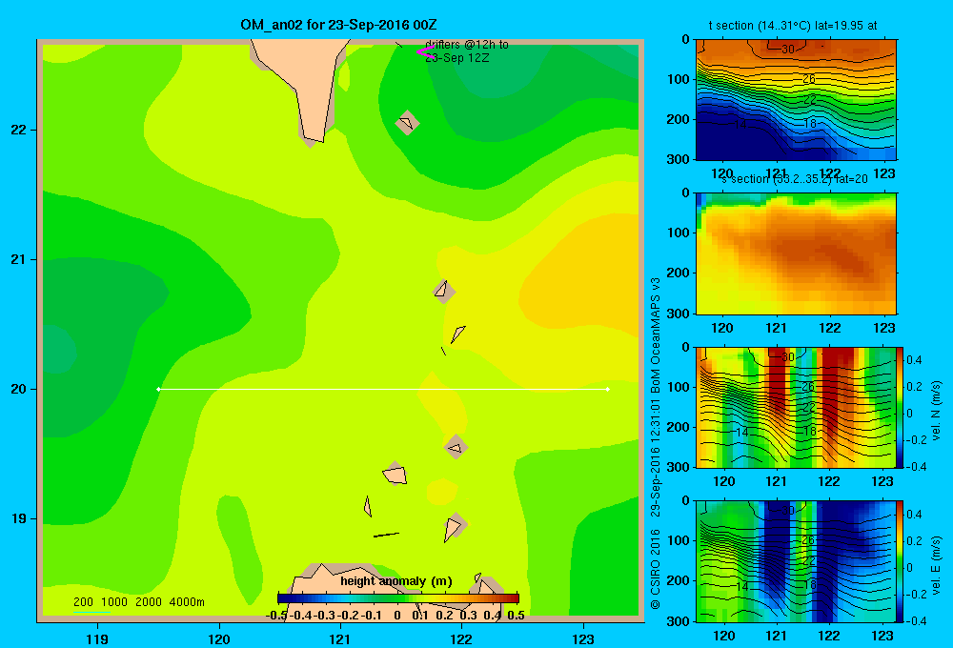Click the depth contour legend '200 1000 2000 4000m'
This screenshot has width=953, height=648.
(138, 602)
